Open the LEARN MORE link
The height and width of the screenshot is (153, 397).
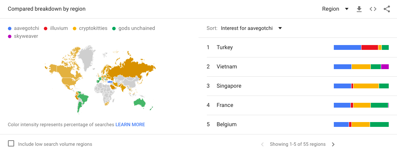pyautogui.click(x=130, y=124)
